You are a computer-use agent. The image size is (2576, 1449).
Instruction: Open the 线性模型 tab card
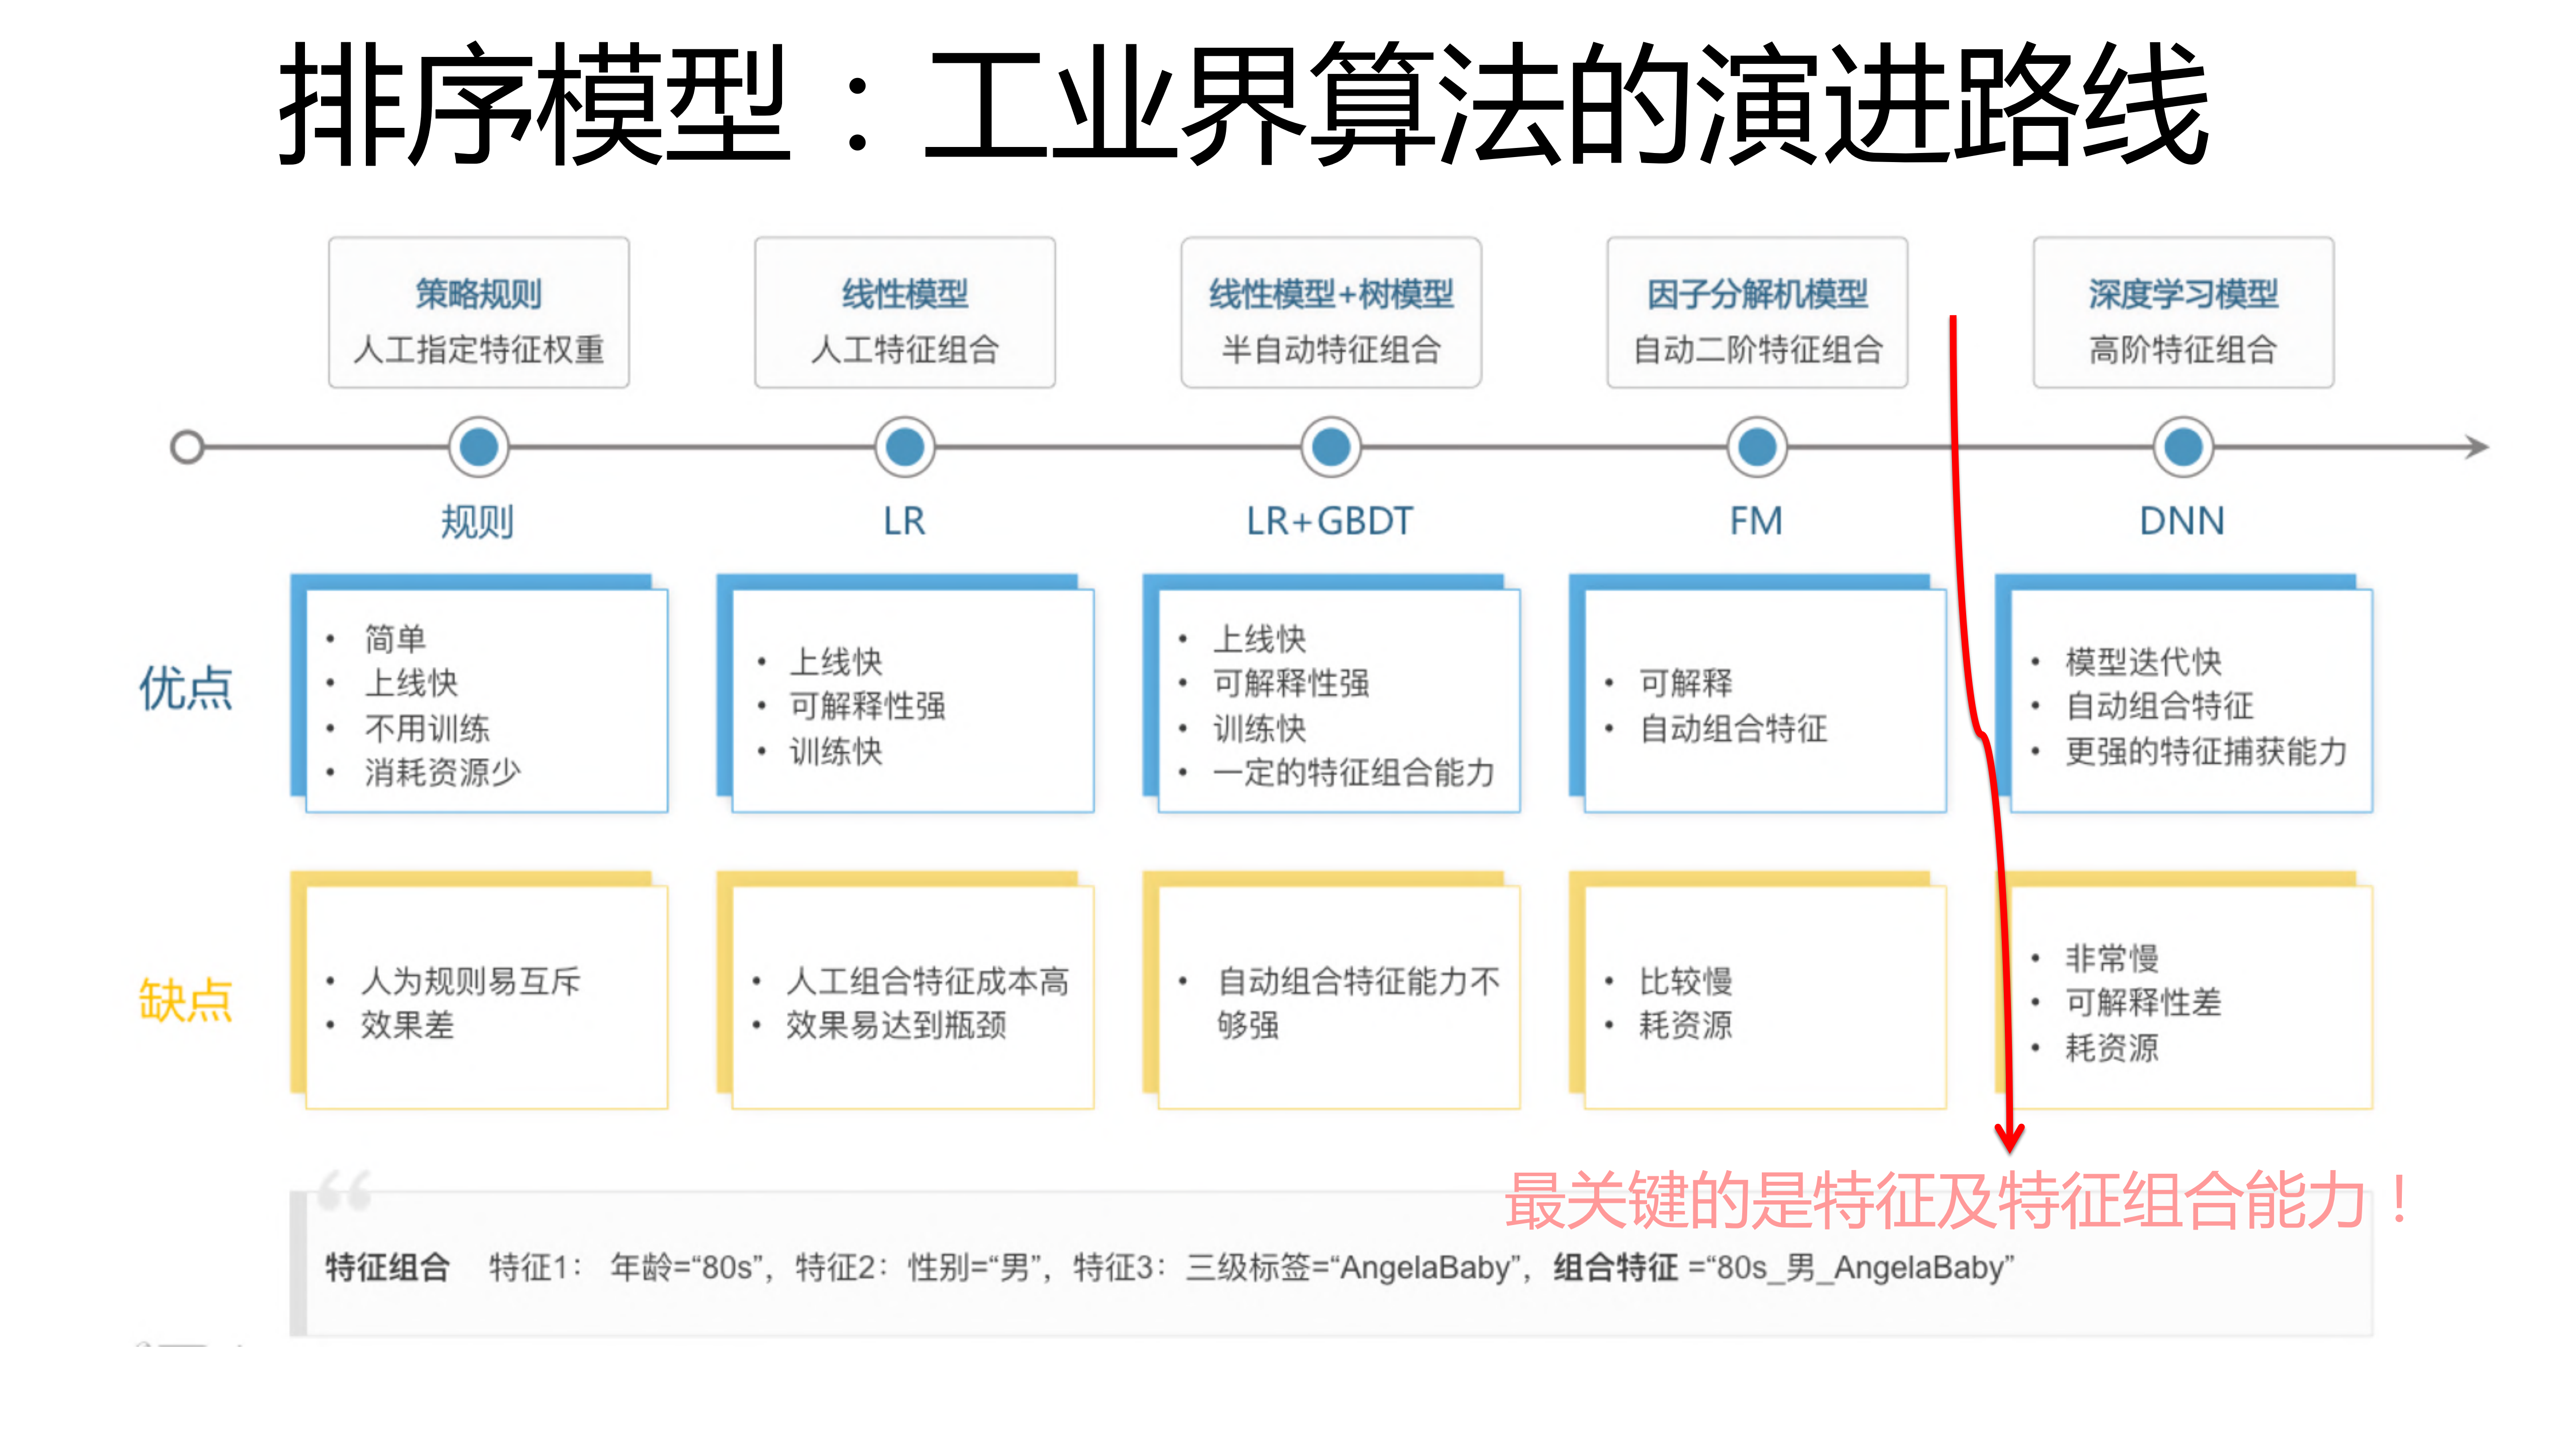pyautogui.click(x=905, y=312)
